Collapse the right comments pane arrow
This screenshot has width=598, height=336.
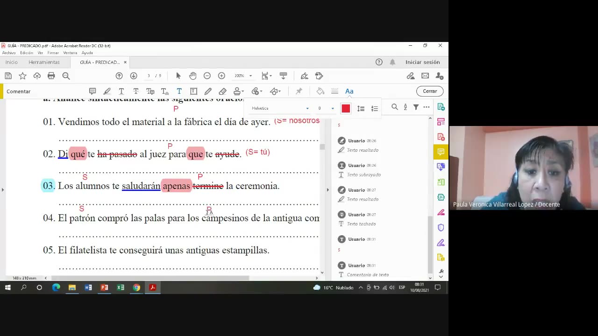click(x=327, y=189)
